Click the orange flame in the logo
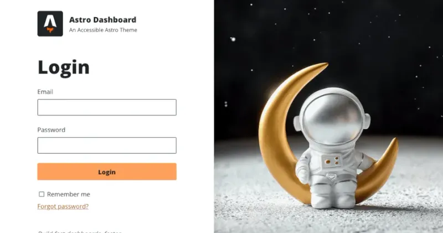 tap(50, 30)
